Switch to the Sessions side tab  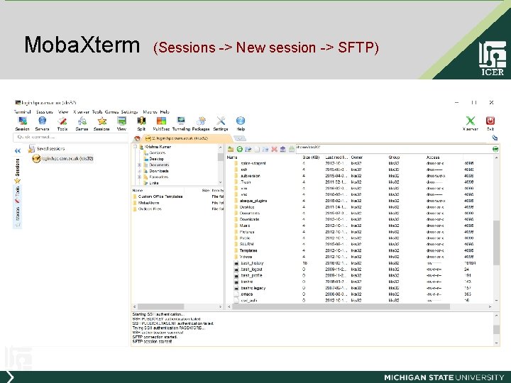(18, 171)
